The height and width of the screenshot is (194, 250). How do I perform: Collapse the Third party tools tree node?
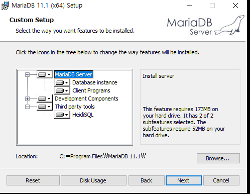click(x=27, y=107)
